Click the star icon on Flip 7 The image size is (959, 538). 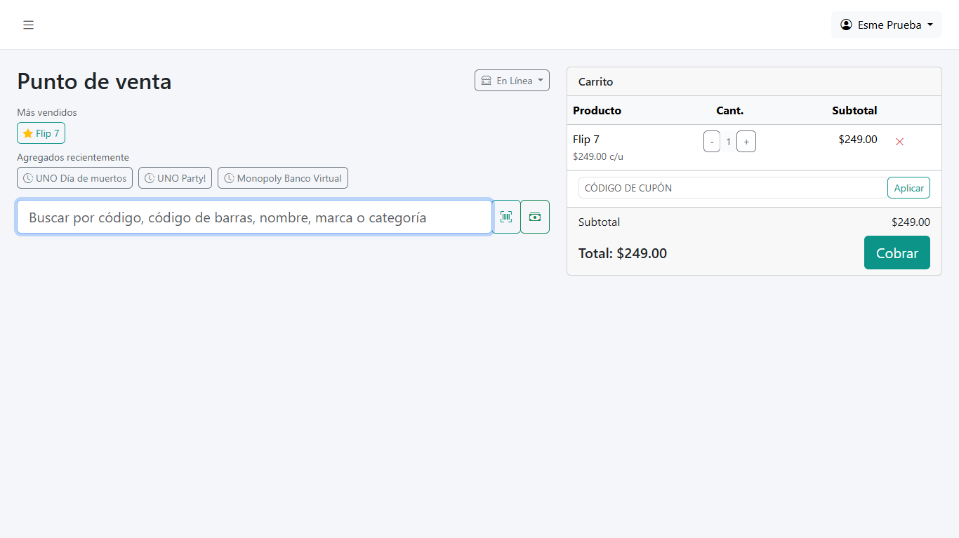pos(28,133)
